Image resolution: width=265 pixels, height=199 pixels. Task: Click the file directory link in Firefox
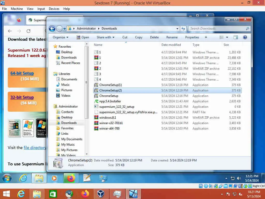[35, 147]
